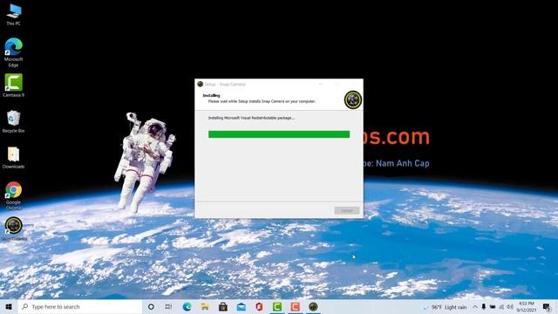558x314 pixels.
Task: Click the Windows Start button
Action: (x=9, y=306)
